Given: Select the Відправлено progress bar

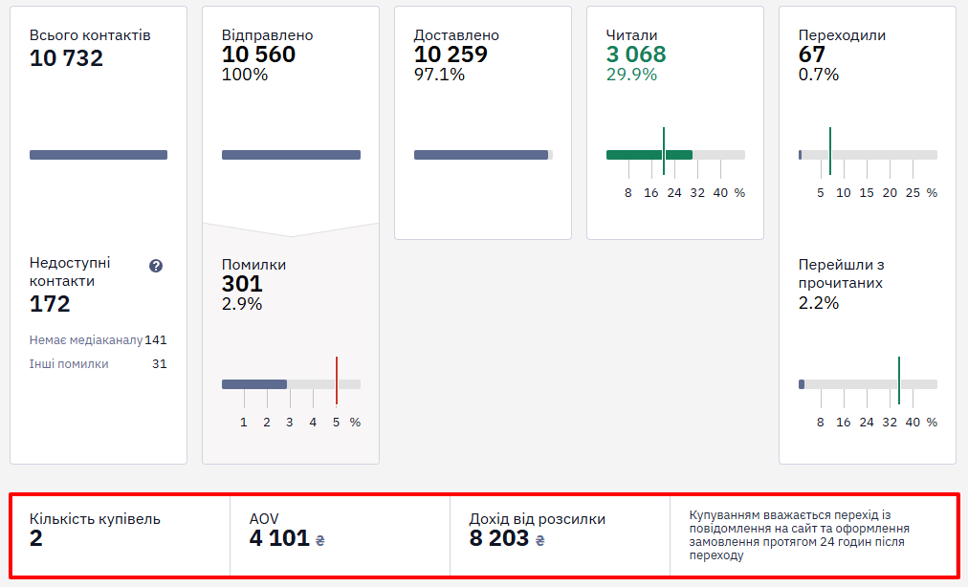Looking at the screenshot, I should pyautogui.click(x=291, y=155).
